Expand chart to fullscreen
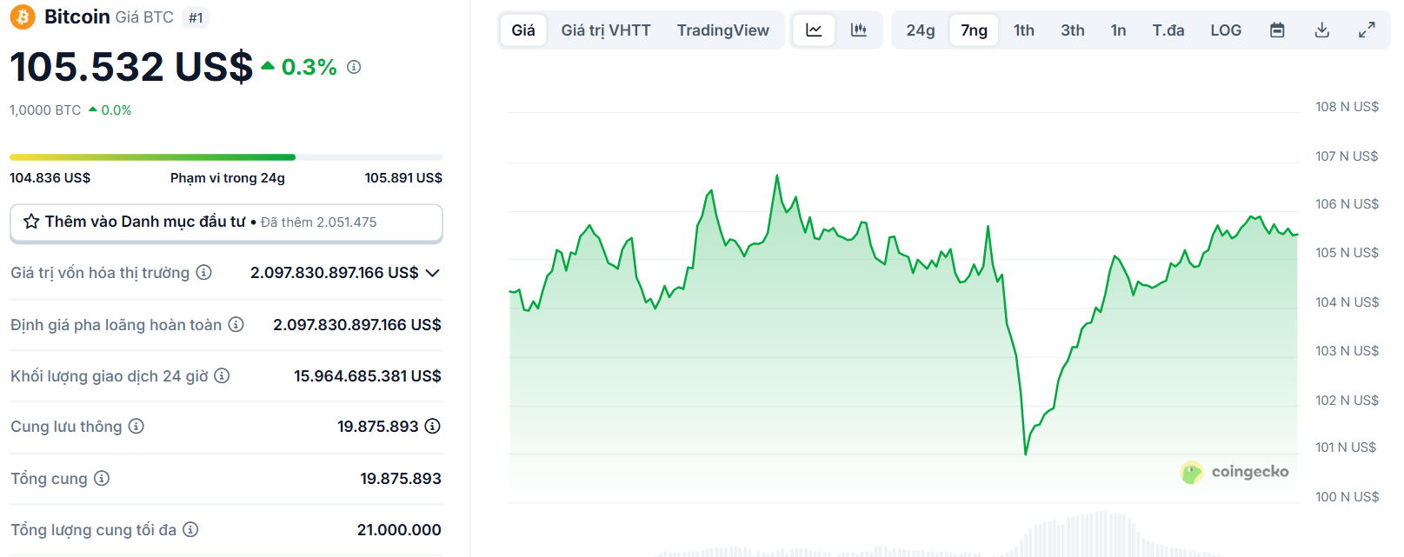Screen dimensions: 1404x557 (1367, 30)
